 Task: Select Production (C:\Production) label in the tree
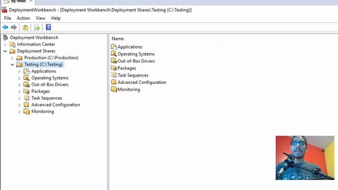click(x=51, y=58)
